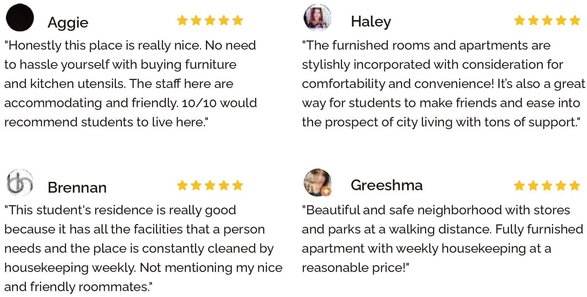Click Greeshma's profile photo
Screen dimensions: 587x297
point(317,182)
